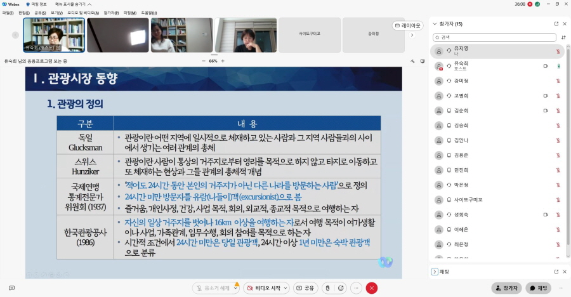
Task: Click the 공유 share button
Action: (305, 288)
